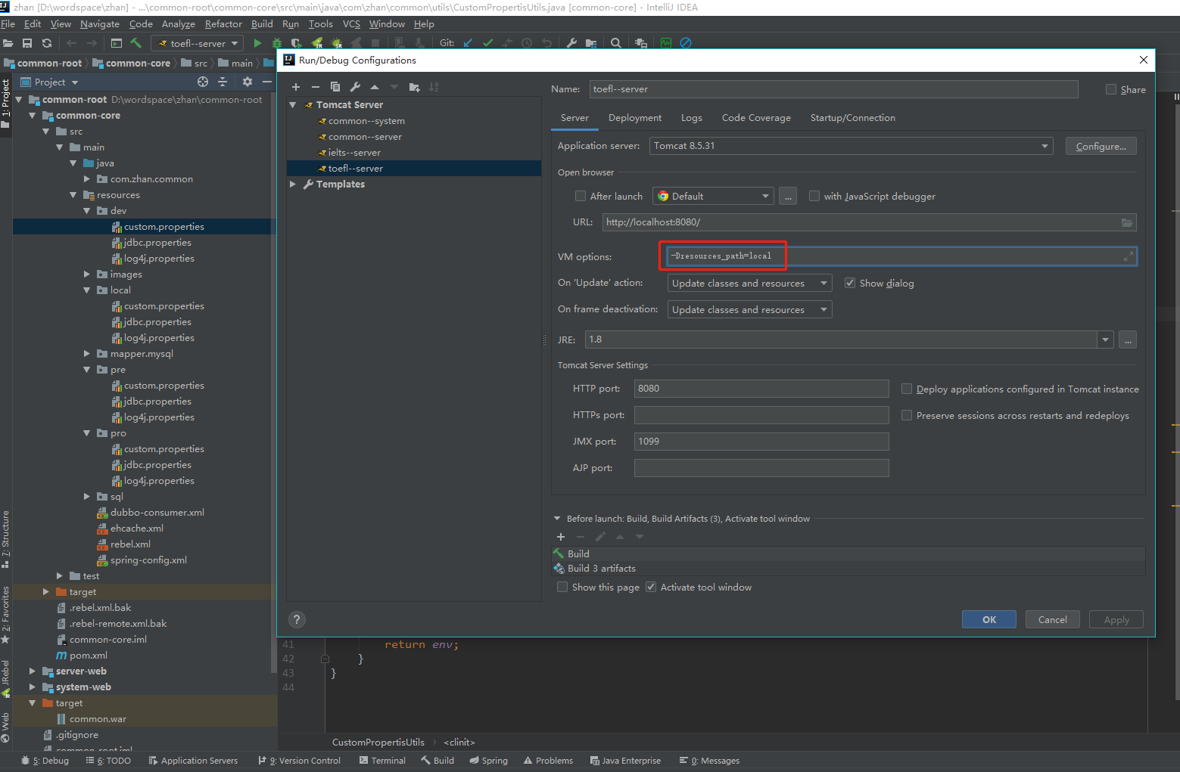The height and width of the screenshot is (772, 1180).
Task: Click inside the JMX port field
Action: (x=760, y=441)
